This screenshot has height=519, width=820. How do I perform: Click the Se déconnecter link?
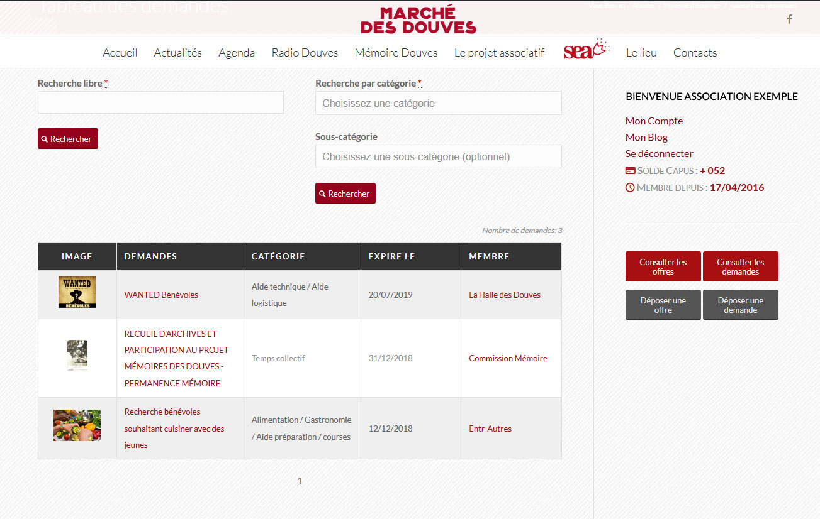[x=659, y=153]
